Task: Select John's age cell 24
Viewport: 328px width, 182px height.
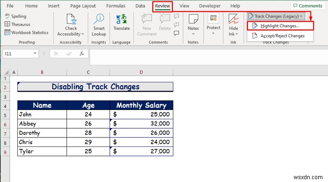Action: [88, 115]
